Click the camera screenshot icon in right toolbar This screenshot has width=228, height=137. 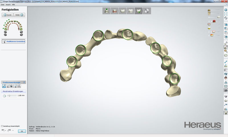pyautogui.click(x=226, y=90)
